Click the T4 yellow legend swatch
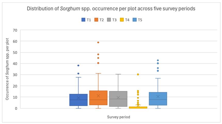 click(122, 20)
